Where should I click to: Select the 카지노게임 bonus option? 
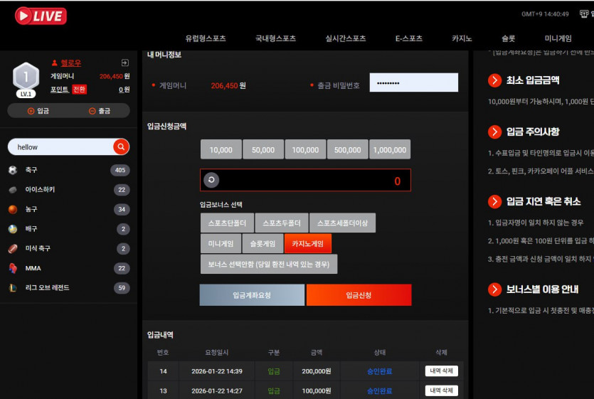pos(307,244)
